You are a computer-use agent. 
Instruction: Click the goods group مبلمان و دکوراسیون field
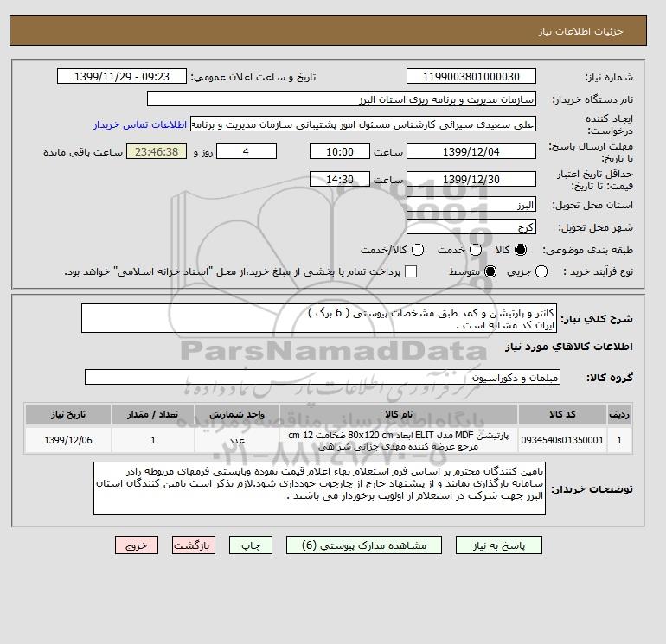coord(323,377)
